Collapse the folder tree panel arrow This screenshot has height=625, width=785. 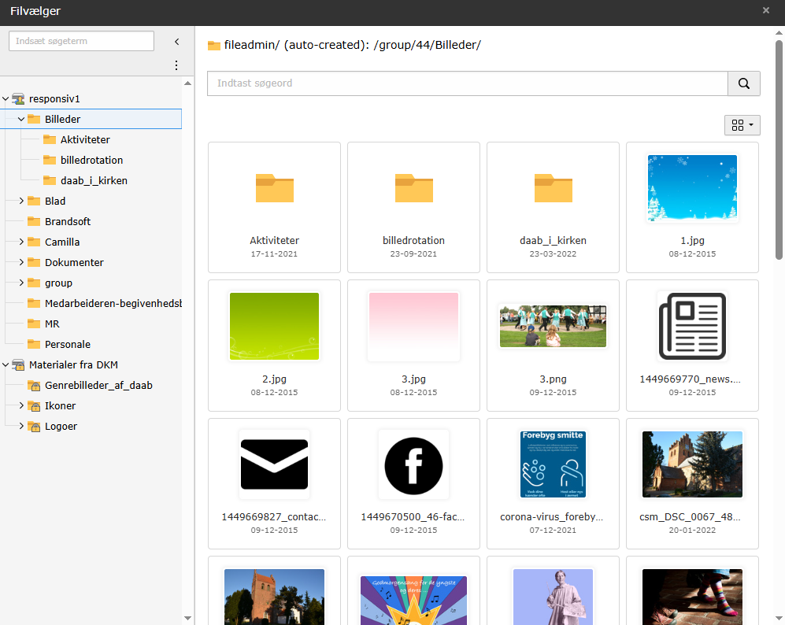(176, 42)
